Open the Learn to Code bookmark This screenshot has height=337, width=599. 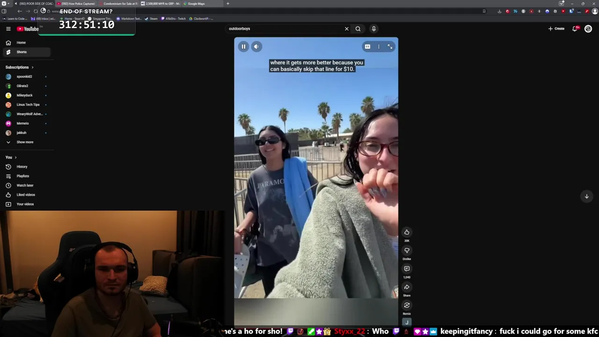tap(15, 19)
